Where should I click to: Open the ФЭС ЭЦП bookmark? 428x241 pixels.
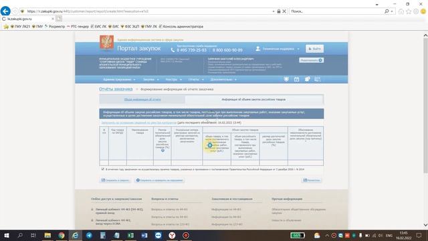(130, 27)
